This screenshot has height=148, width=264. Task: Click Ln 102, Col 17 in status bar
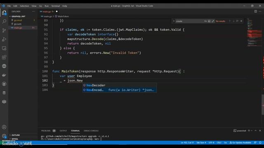click(187, 143)
